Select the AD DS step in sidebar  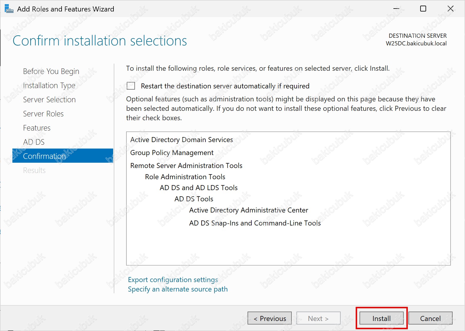34,142
